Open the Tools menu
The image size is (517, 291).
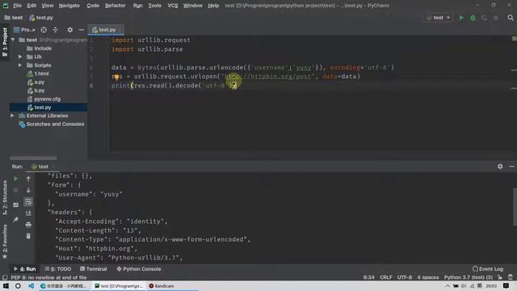tap(154, 6)
